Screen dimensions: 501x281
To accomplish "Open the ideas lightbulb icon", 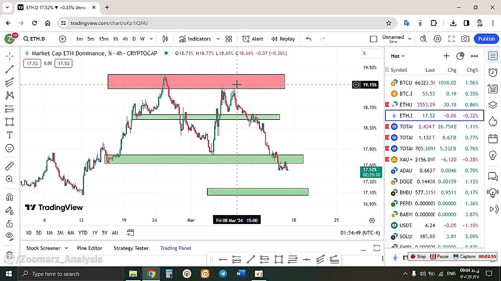I will [493, 155].
